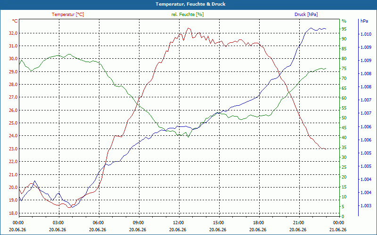This screenshot has width=377, height=235.
Task: Select the green 'rel. Feuchte [%]' legend label
Action: 188,15
